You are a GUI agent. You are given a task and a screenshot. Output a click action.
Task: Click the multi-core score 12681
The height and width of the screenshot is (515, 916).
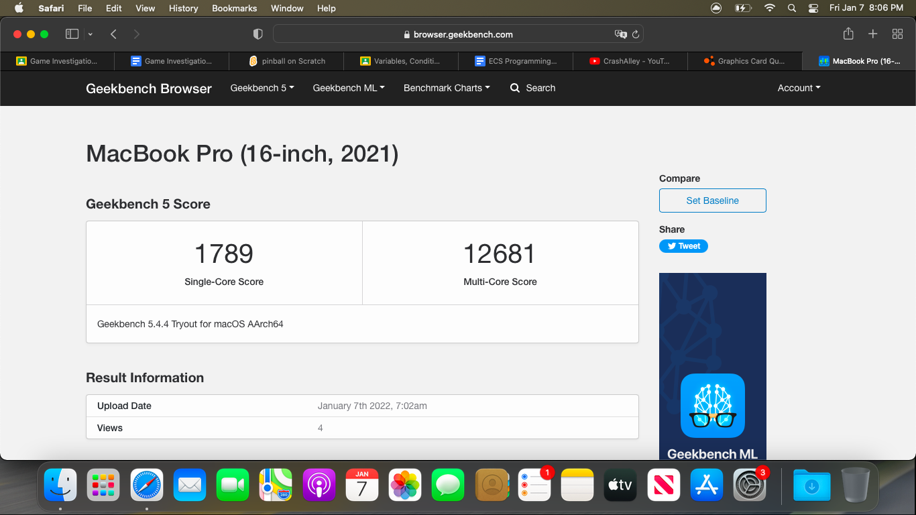(x=500, y=254)
